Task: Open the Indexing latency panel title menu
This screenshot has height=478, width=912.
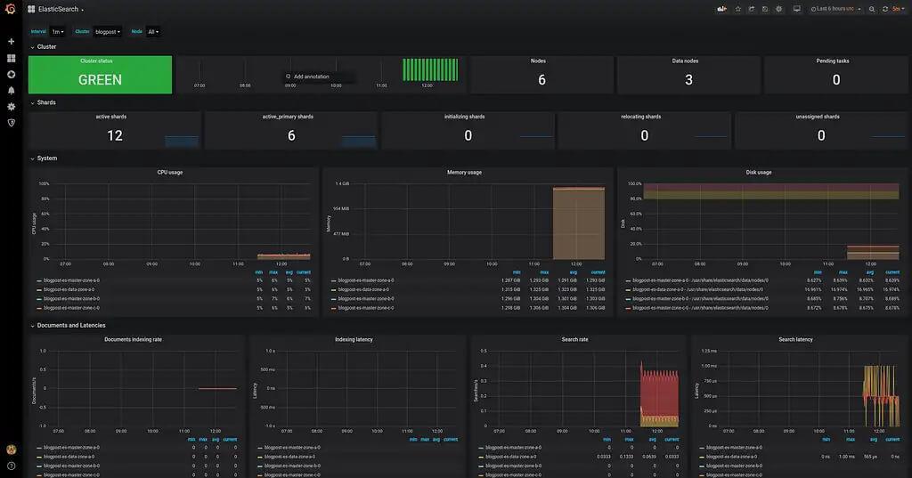Action: click(354, 340)
